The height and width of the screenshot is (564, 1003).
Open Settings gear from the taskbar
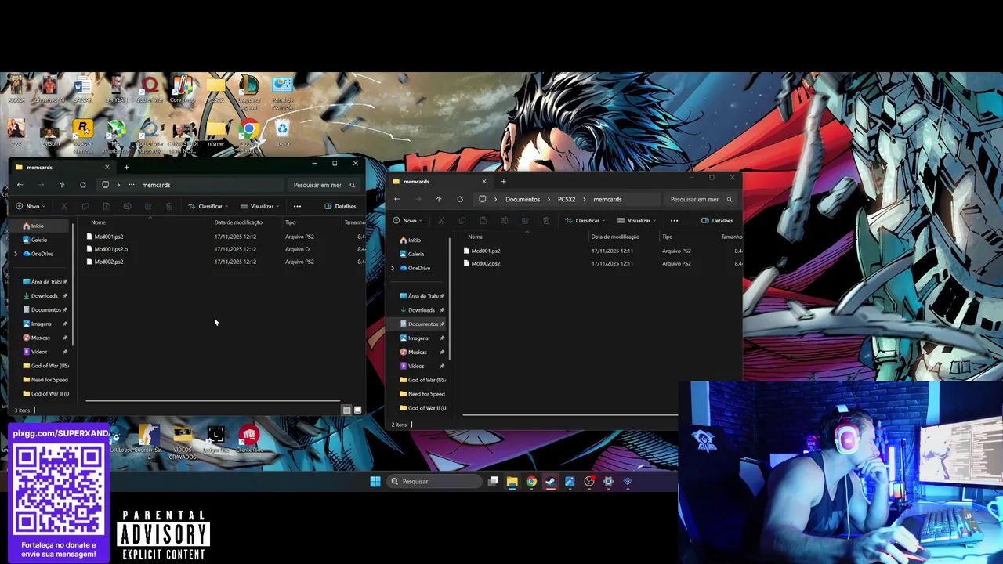click(x=608, y=481)
